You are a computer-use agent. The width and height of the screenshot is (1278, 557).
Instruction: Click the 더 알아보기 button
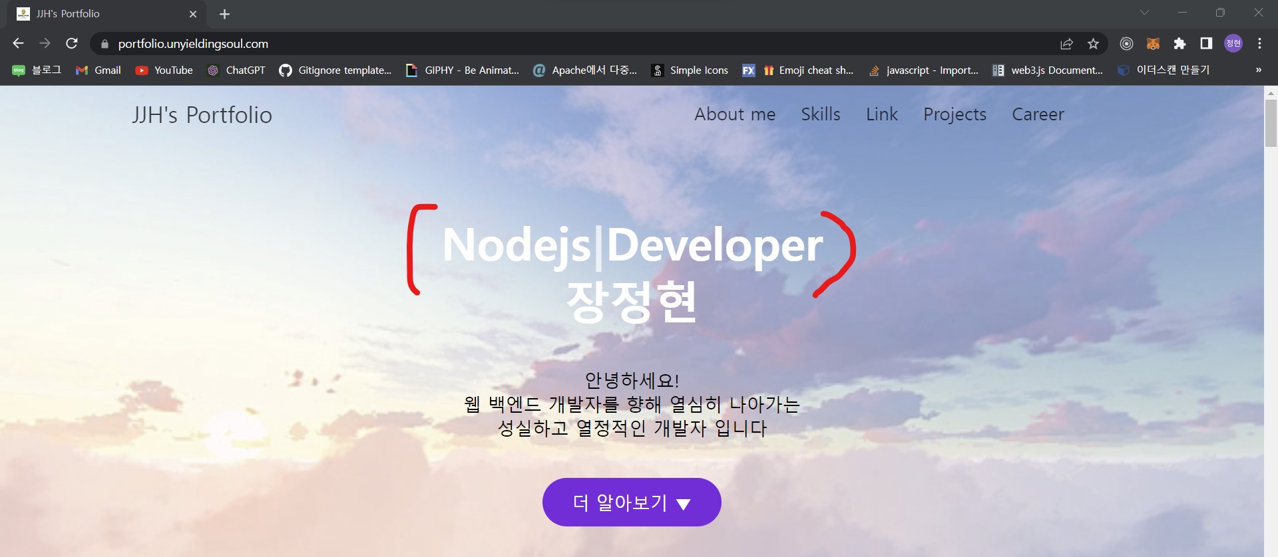click(x=632, y=502)
